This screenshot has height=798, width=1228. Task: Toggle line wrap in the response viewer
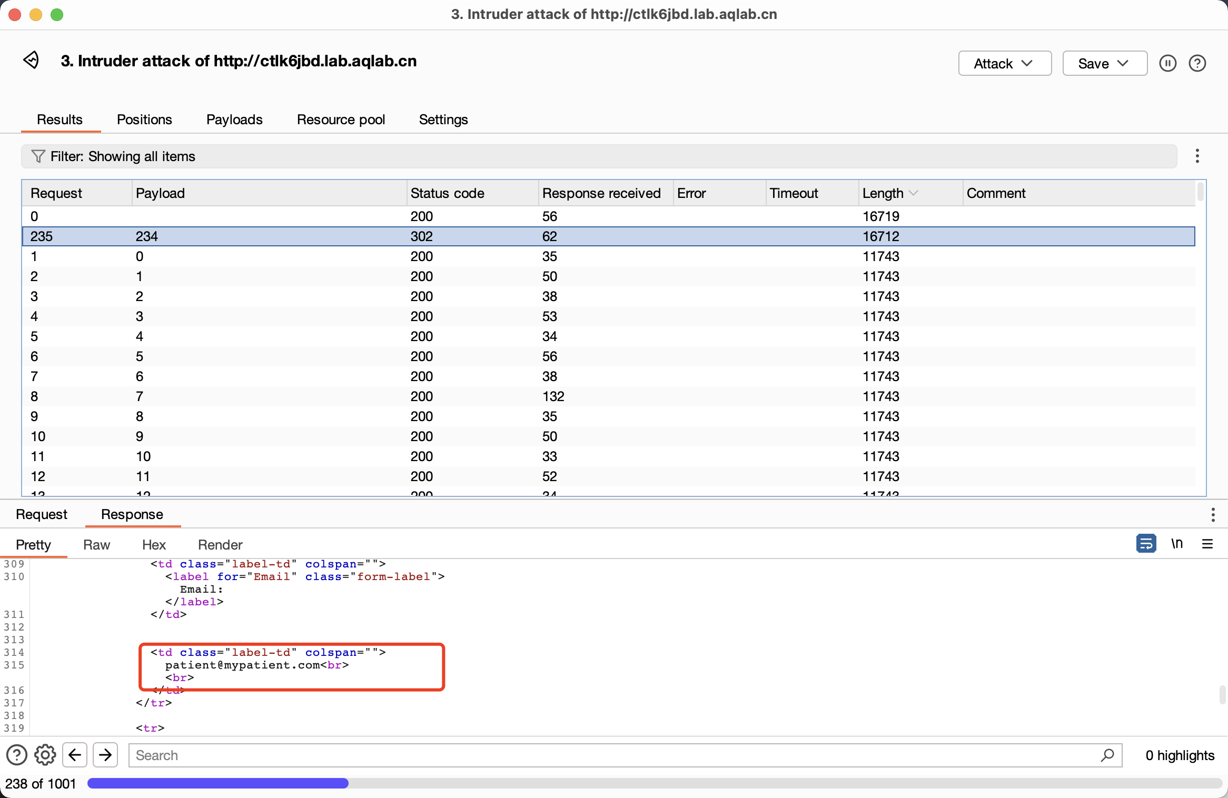coord(1146,544)
